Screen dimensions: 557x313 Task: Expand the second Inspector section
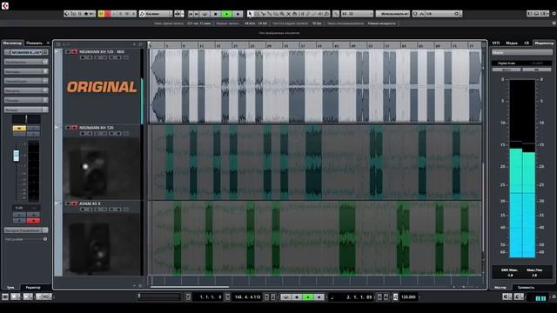pyautogui.click(x=26, y=71)
